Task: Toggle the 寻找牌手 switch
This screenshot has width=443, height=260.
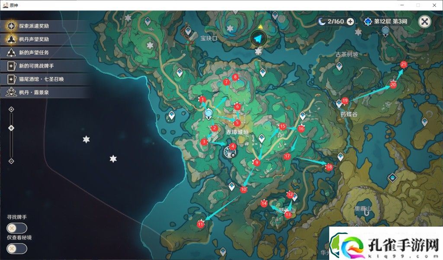Action: coord(17,228)
